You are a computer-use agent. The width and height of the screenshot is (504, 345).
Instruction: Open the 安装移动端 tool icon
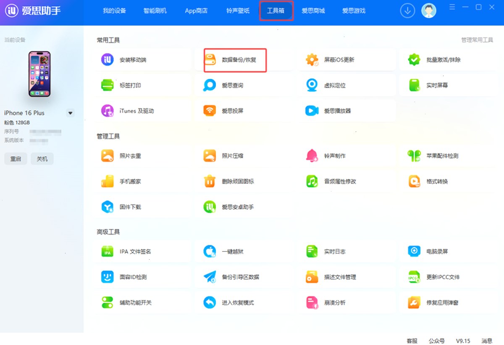coord(108,60)
